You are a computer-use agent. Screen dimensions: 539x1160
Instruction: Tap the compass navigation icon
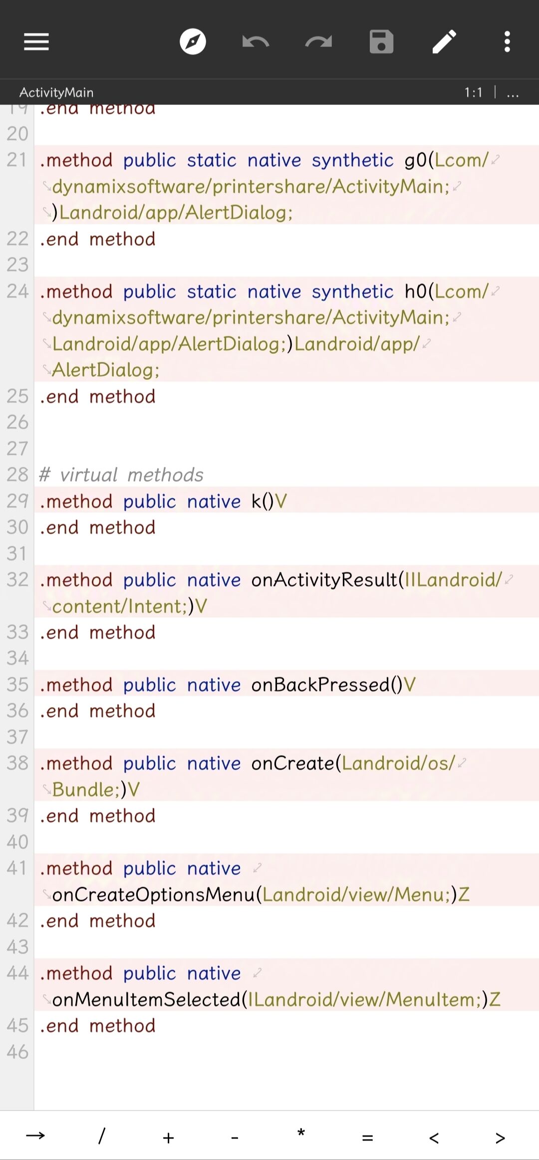coord(193,41)
